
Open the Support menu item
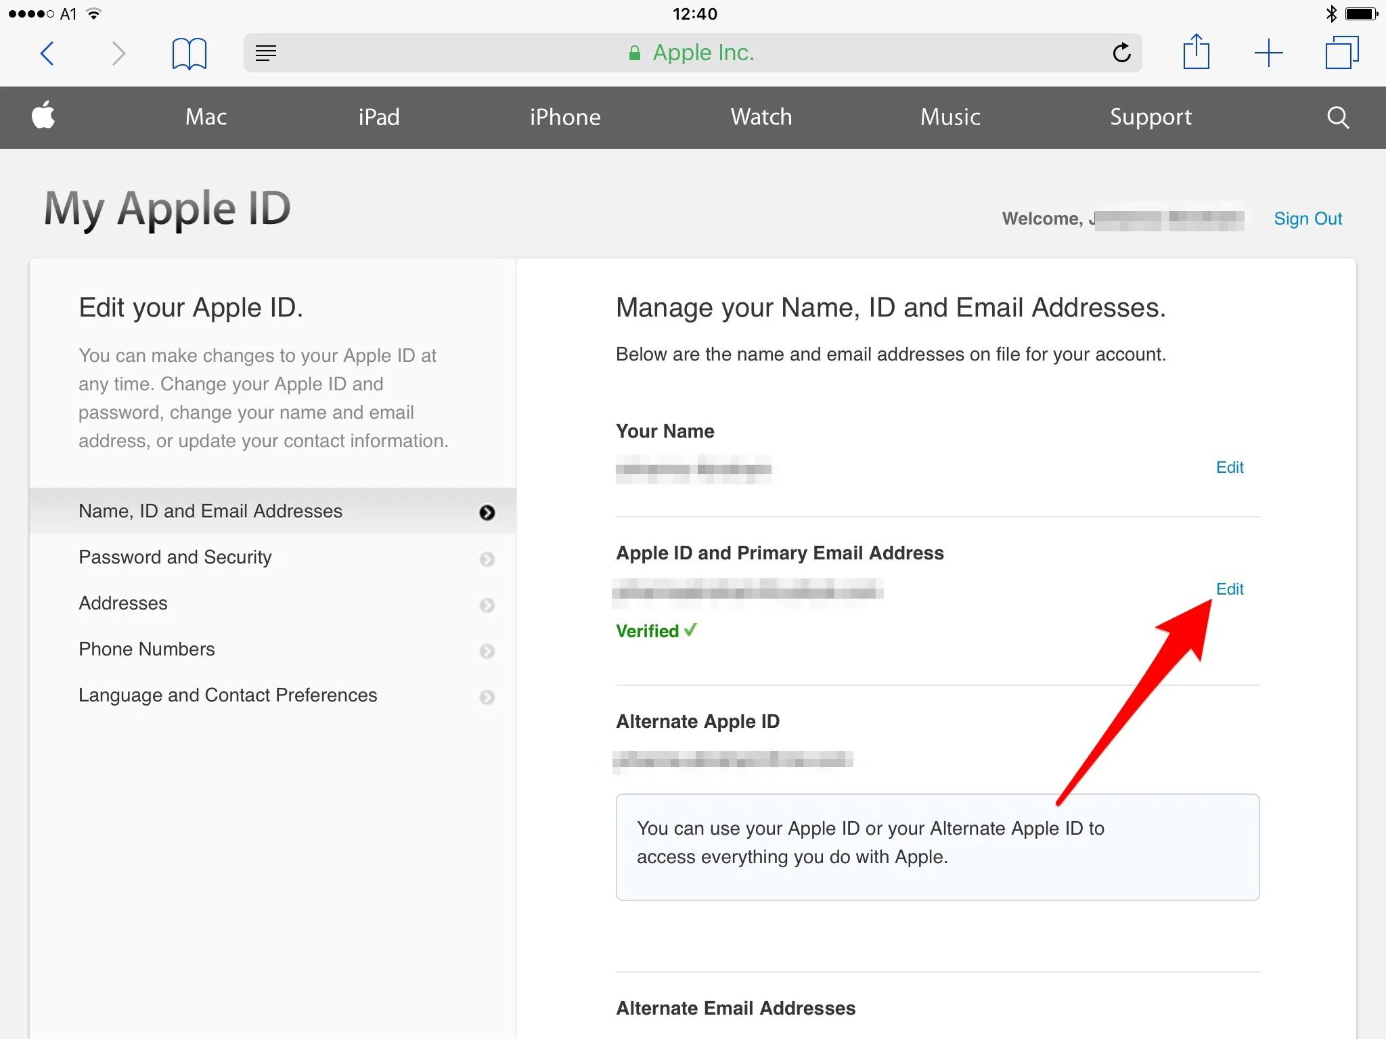[x=1150, y=117]
